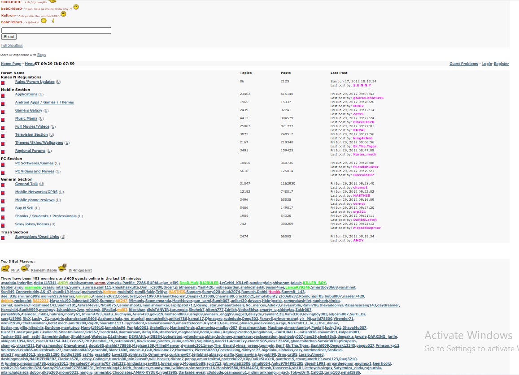Click the red icon beside PC Softwares/Games
The height and width of the screenshot is (375, 519).
pyautogui.click(x=3, y=165)
